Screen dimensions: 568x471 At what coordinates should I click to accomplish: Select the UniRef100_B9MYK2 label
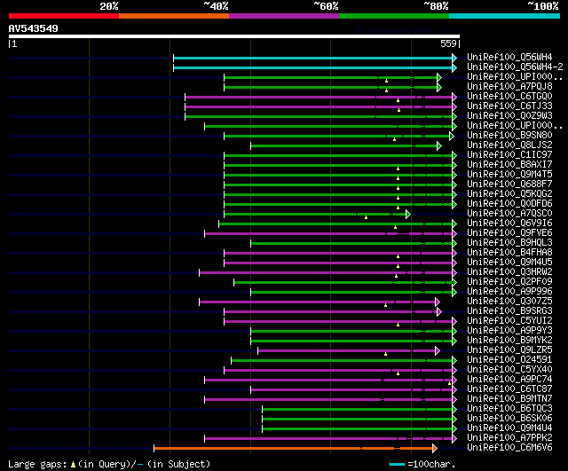coord(509,341)
